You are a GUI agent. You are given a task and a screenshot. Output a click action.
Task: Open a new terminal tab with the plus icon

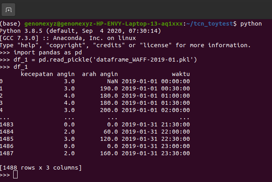point(8,10)
